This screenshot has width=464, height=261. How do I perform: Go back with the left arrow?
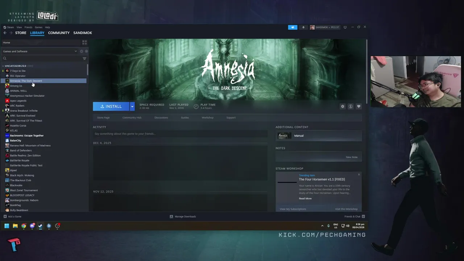pos(5,33)
